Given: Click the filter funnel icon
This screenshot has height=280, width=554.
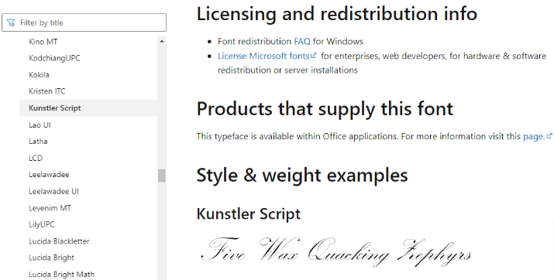Looking at the screenshot, I should click(x=11, y=23).
